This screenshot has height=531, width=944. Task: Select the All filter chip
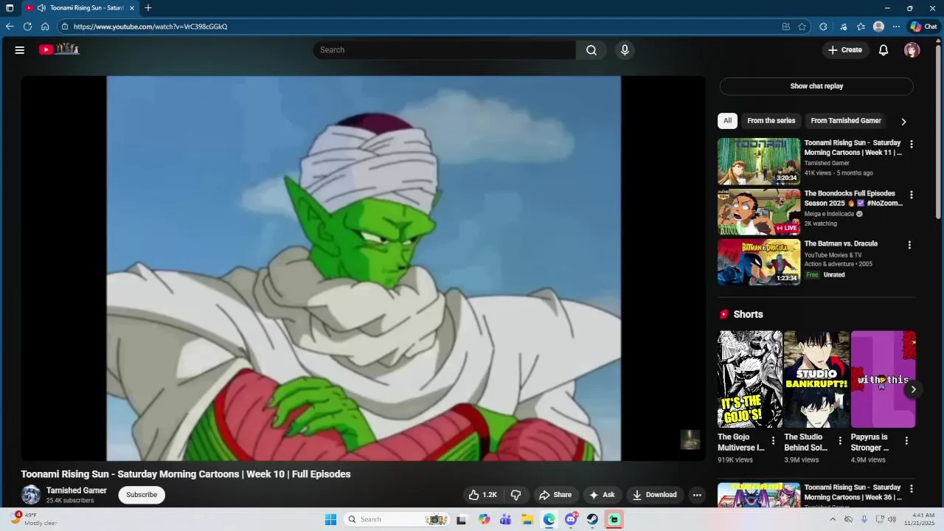click(727, 121)
